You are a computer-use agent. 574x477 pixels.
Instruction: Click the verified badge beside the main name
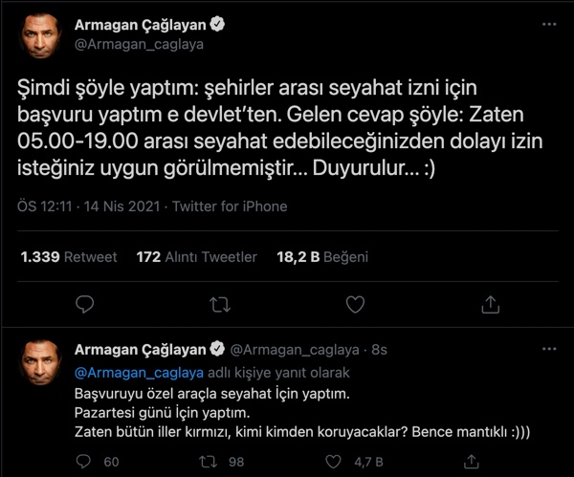point(217,24)
